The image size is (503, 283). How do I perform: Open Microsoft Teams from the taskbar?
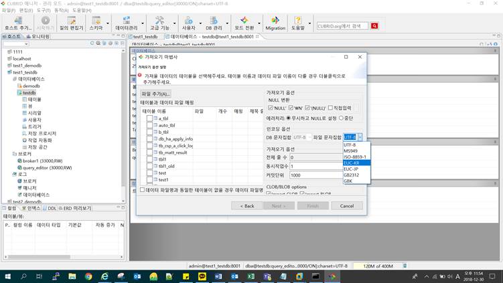pos(267,276)
